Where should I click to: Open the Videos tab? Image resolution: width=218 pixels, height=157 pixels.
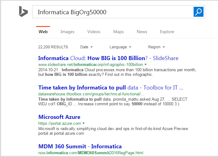[x=94, y=32]
